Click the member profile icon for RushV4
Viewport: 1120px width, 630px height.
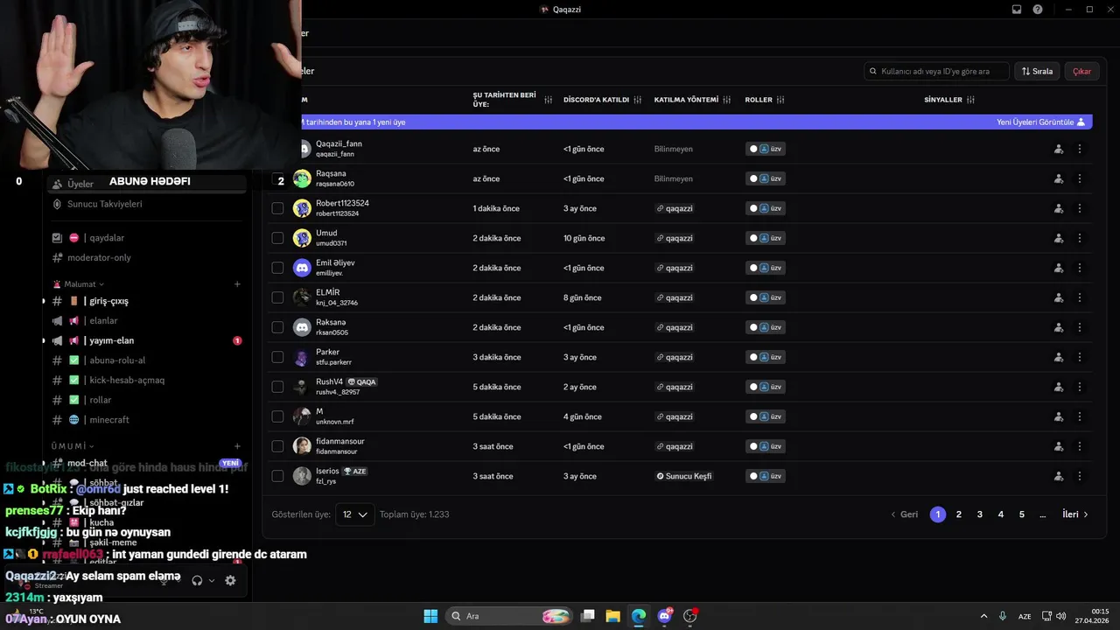tap(1059, 387)
